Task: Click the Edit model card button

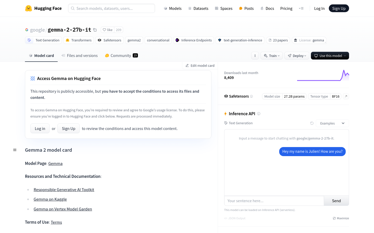Action: point(200,65)
